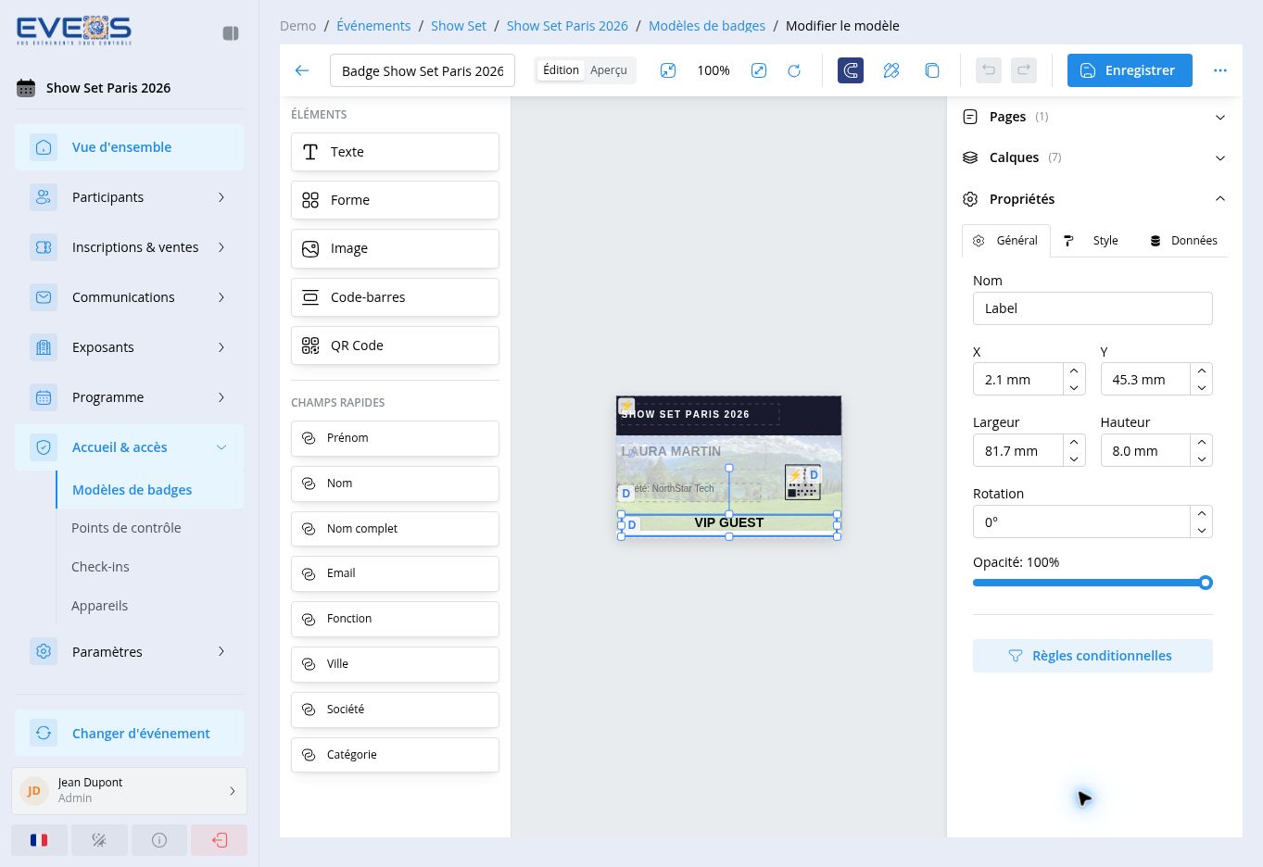Click the Nom input field containing Label
The width and height of the screenshot is (1263, 867).
[1092, 308]
